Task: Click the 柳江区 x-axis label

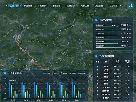Action: 76,100
